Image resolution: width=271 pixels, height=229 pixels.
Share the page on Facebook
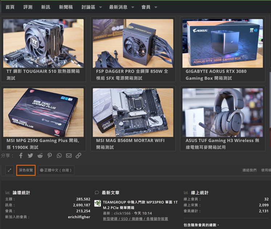(21, 155)
